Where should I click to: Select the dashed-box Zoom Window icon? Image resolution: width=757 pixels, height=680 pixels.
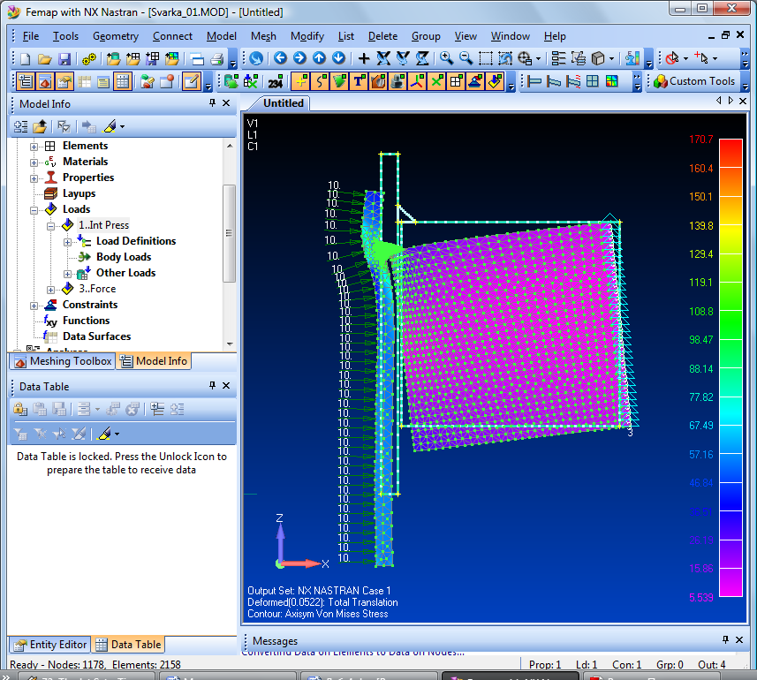(485, 58)
